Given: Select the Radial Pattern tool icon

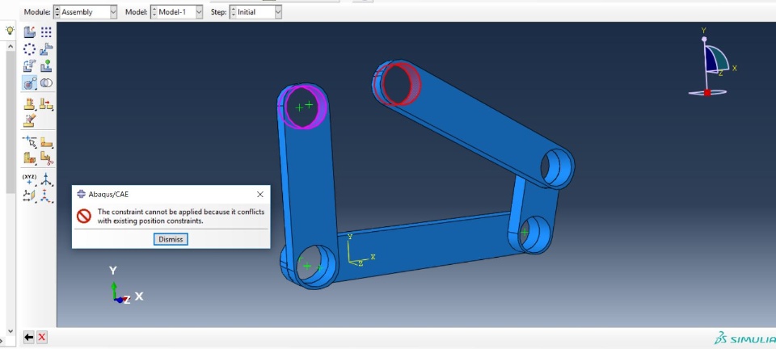Looking at the screenshot, I should pyautogui.click(x=30, y=49).
